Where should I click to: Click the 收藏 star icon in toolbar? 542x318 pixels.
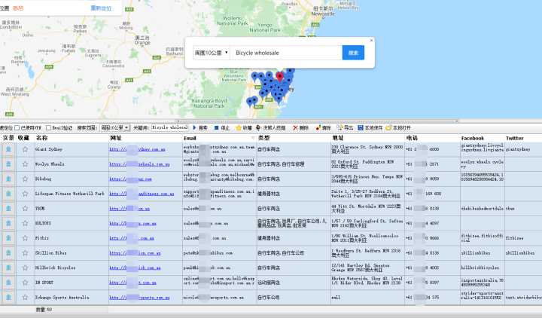click(239, 127)
